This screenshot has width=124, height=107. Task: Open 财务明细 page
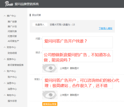[x=12, y=53]
